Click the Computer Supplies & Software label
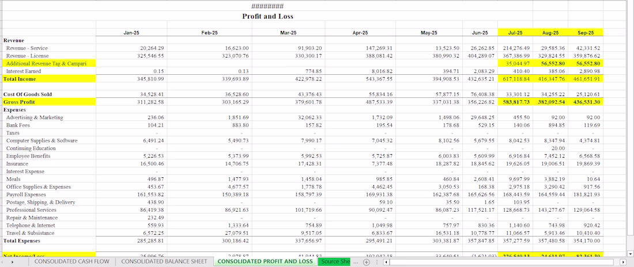 point(41,140)
